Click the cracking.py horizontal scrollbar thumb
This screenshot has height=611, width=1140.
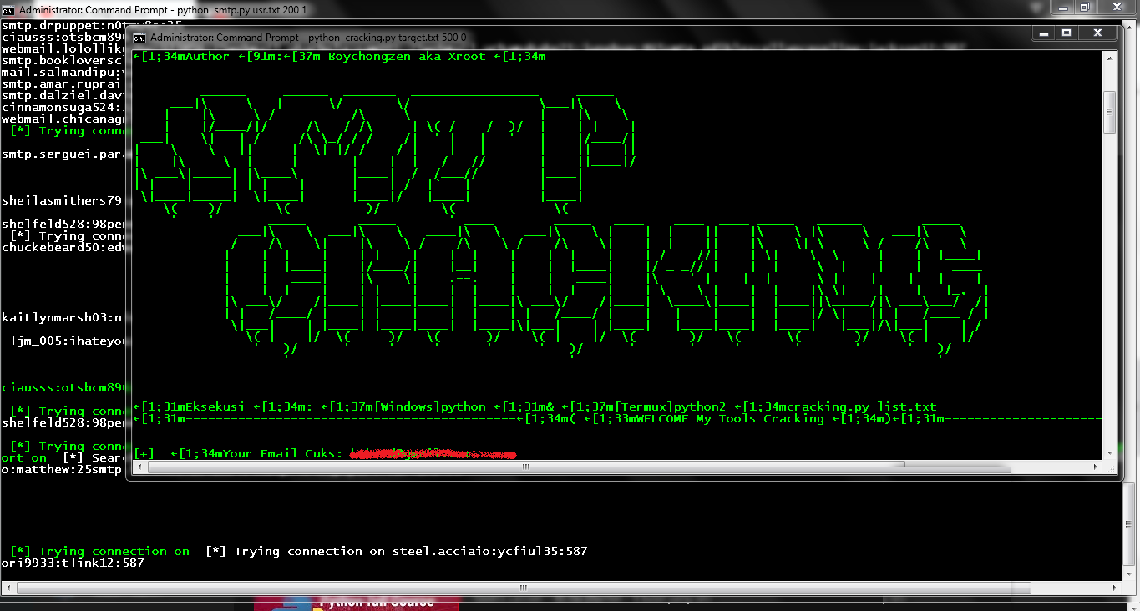click(x=528, y=467)
